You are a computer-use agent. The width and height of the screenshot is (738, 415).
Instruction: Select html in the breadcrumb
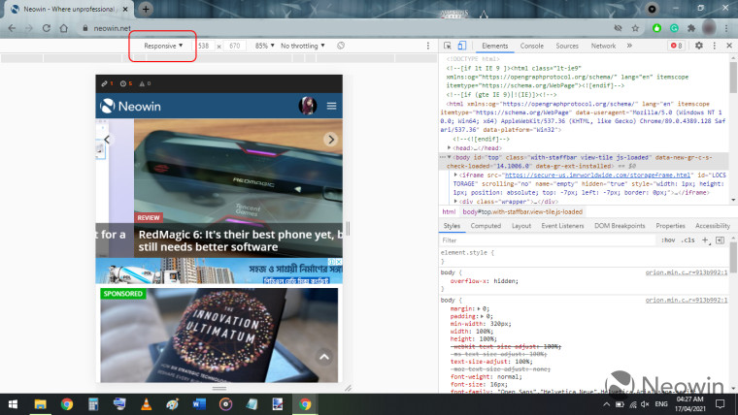click(x=449, y=212)
